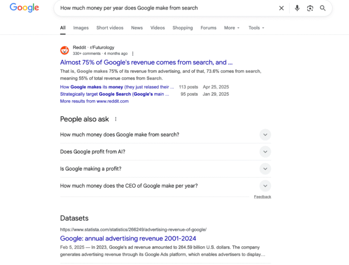Open Google Lens image search icon

[310, 8]
